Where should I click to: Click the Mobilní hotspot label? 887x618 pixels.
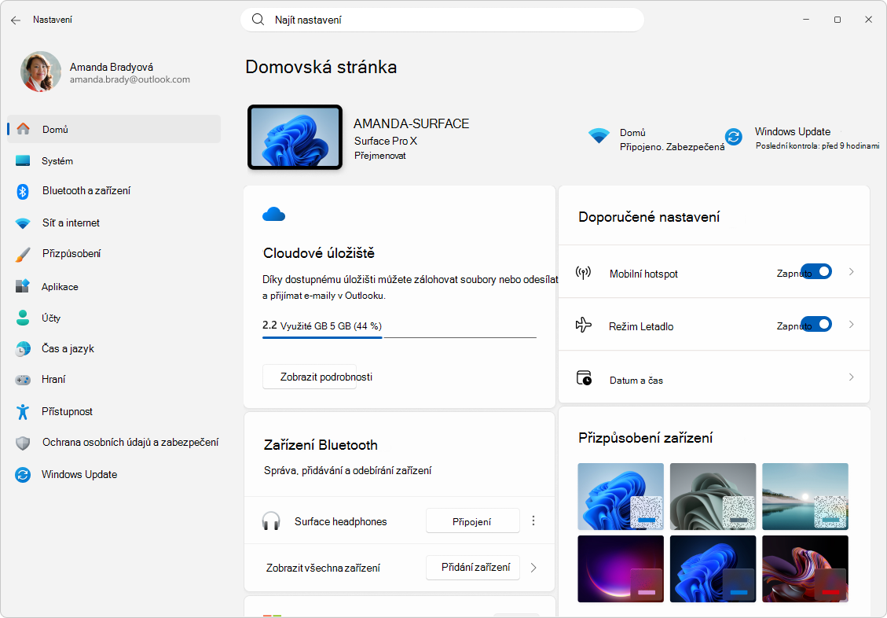(x=643, y=274)
